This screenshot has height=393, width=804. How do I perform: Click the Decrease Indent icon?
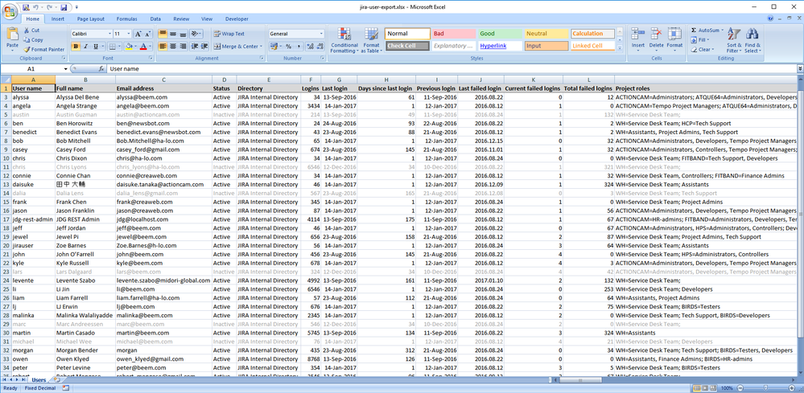tap(194, 47)
